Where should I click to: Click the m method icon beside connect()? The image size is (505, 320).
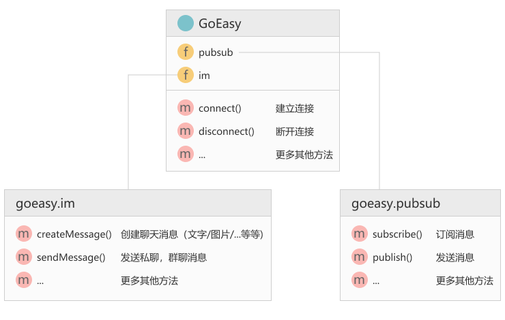click(186, 108)
